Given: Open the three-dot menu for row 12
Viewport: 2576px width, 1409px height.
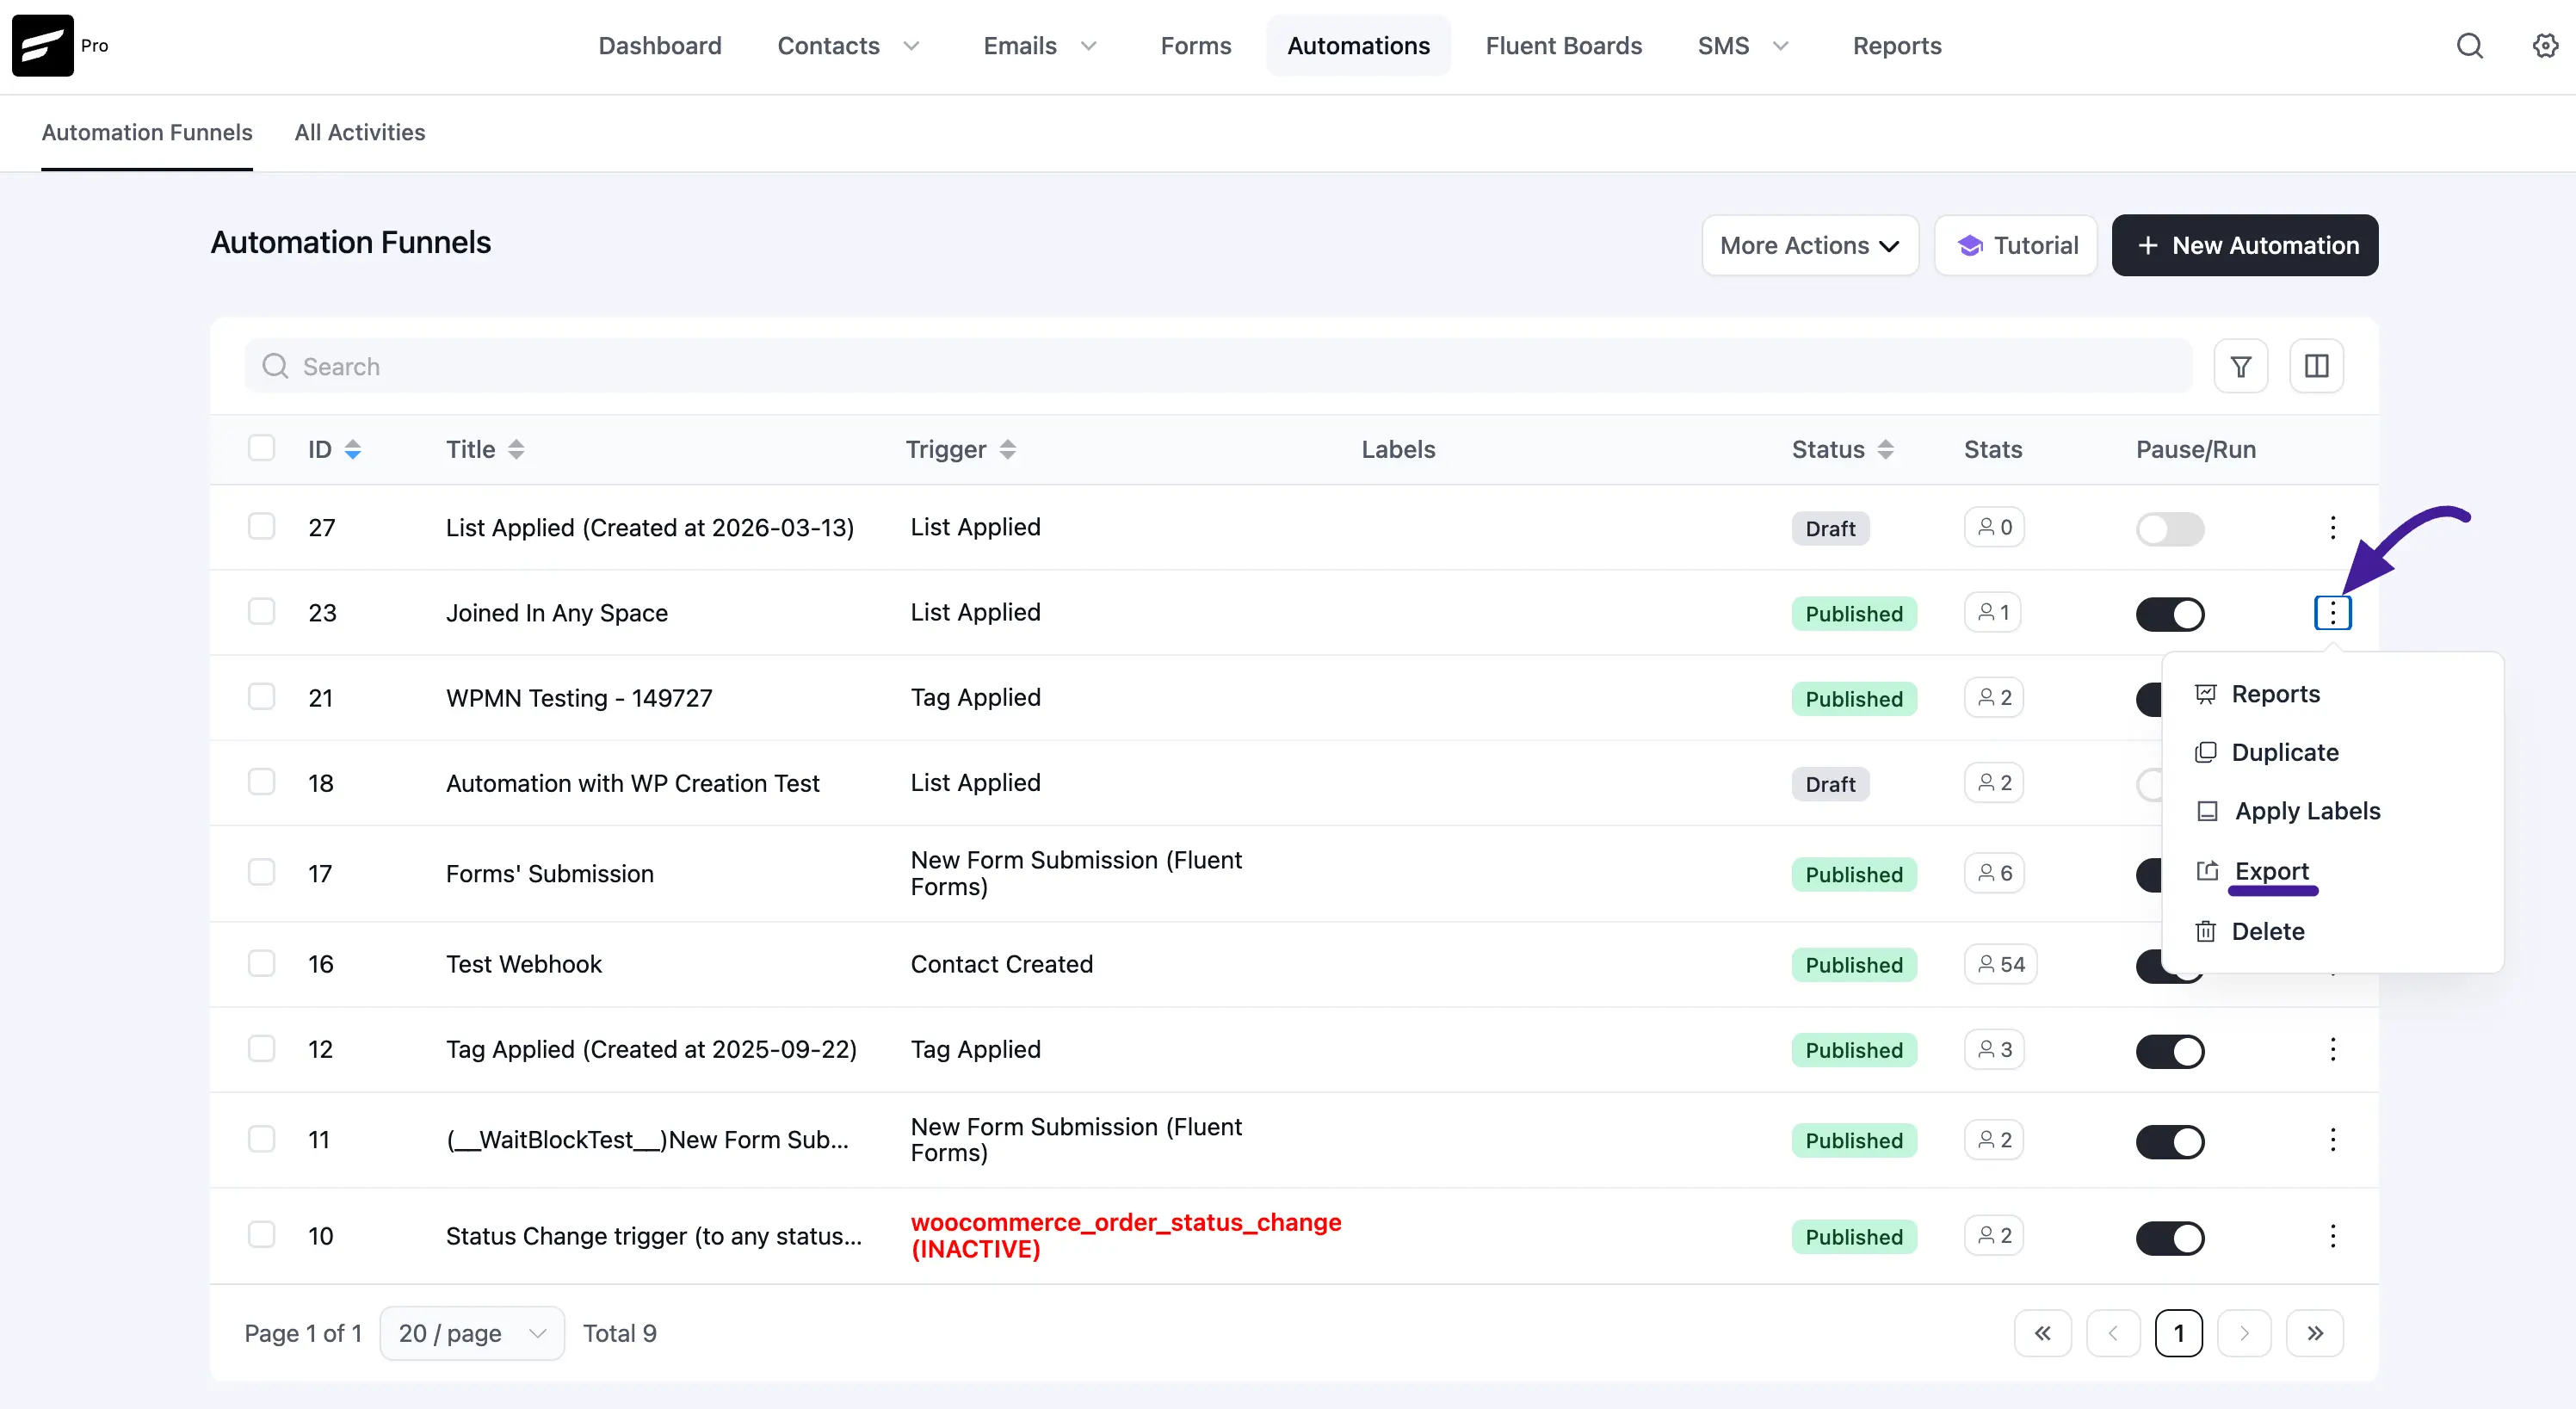Looking at the screenshot, I should pyautogui.click(x=2332, y=1050).
